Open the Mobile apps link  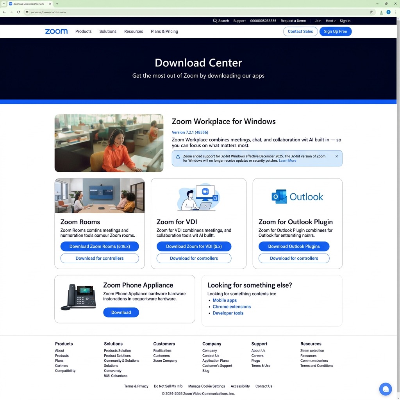point(225,300)
